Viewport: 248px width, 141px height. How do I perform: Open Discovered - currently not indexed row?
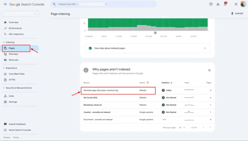[147, 119]
